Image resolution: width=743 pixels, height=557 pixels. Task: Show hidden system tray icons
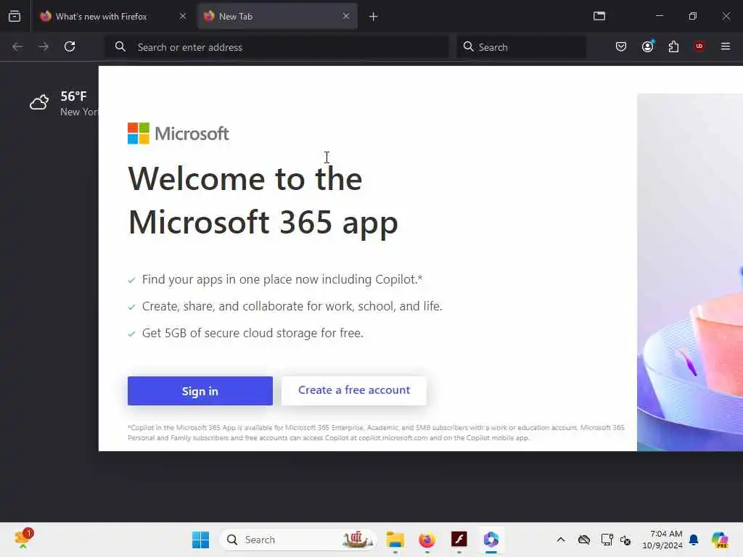click(561, 540)
